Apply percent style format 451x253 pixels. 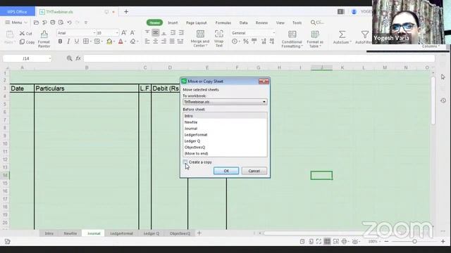pos(246,41)
